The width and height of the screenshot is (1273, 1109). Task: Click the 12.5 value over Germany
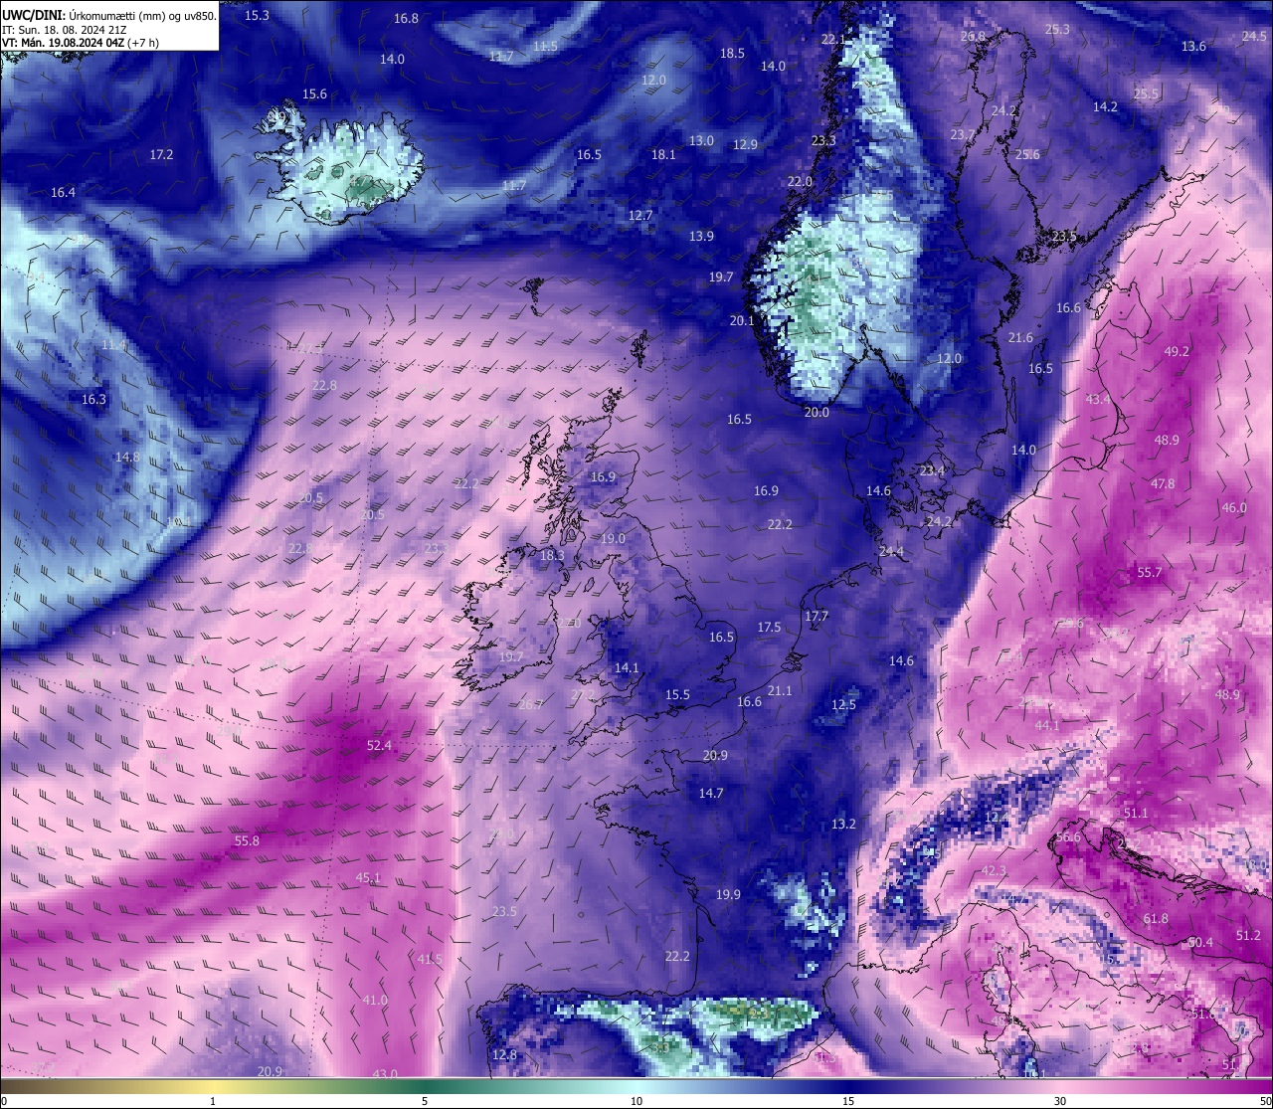(x=843, y=704)
